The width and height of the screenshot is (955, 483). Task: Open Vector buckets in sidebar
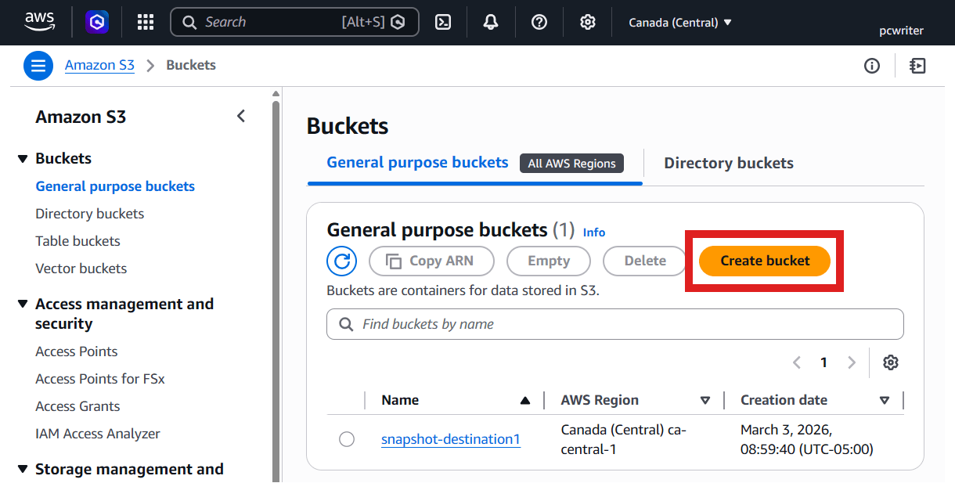click(x=81, y=269)
